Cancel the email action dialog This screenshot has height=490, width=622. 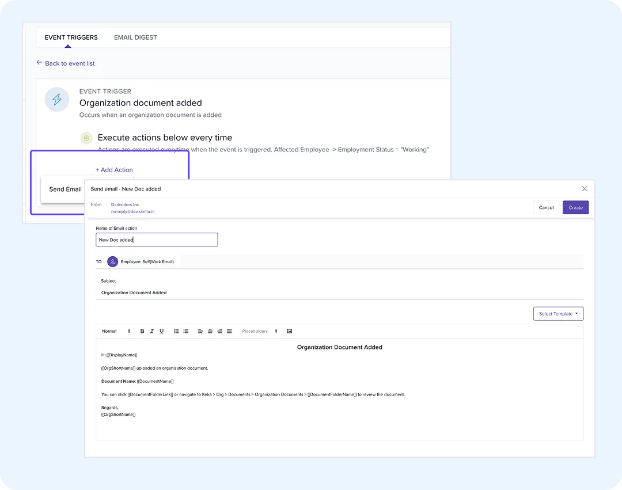pyautogui.click(x=546, y=207)
